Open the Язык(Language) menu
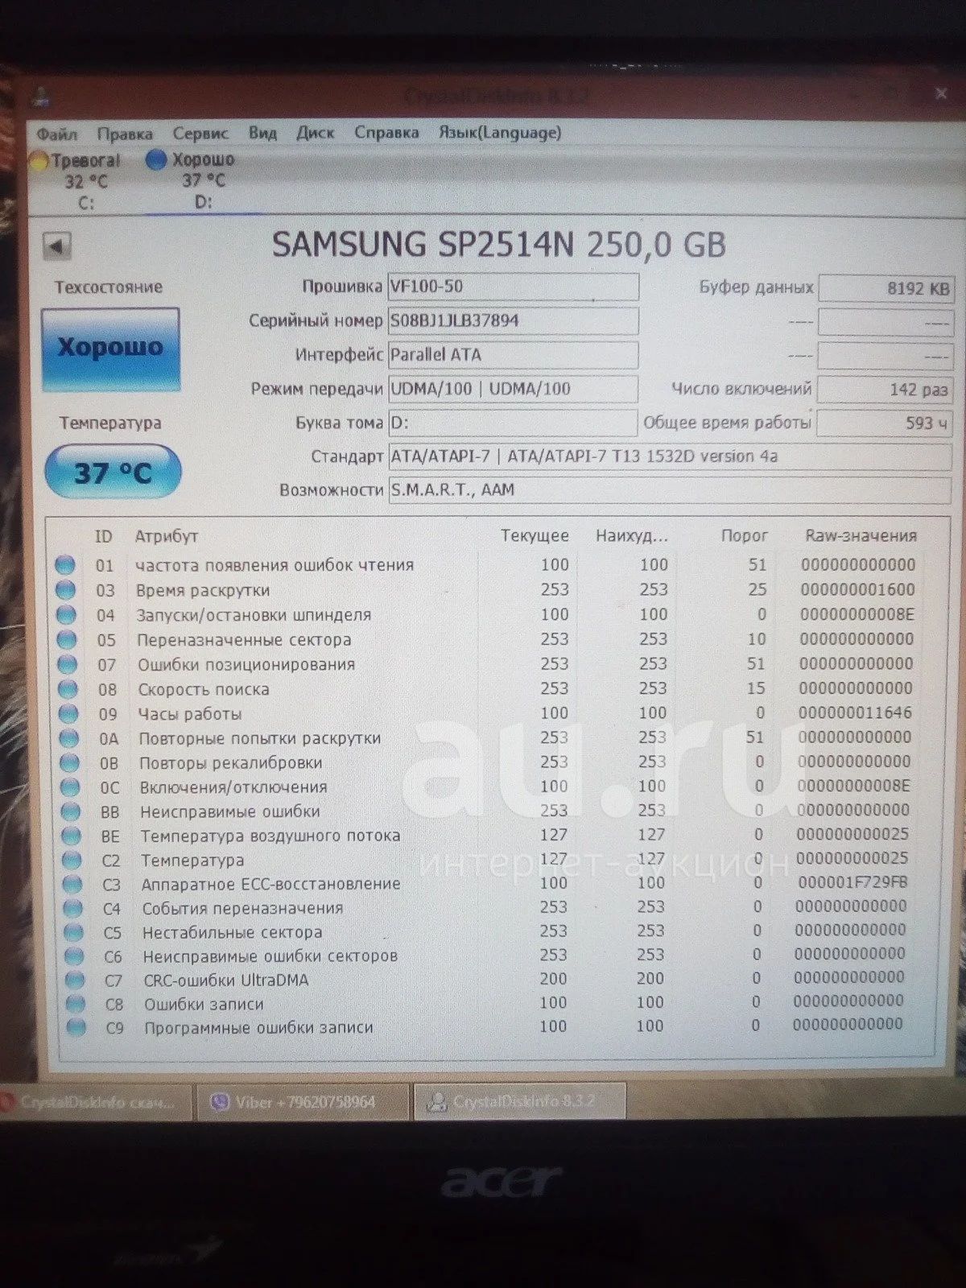966x1288 pixels. (500, 132)
